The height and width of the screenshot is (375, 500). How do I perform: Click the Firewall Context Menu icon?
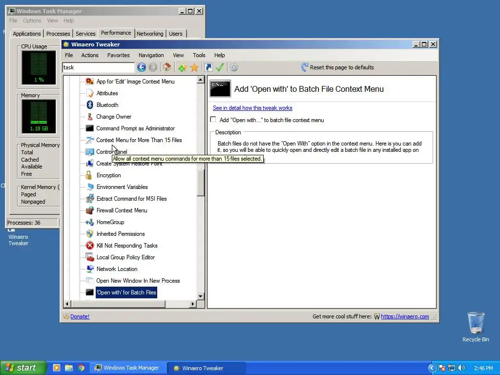point(90,210)
